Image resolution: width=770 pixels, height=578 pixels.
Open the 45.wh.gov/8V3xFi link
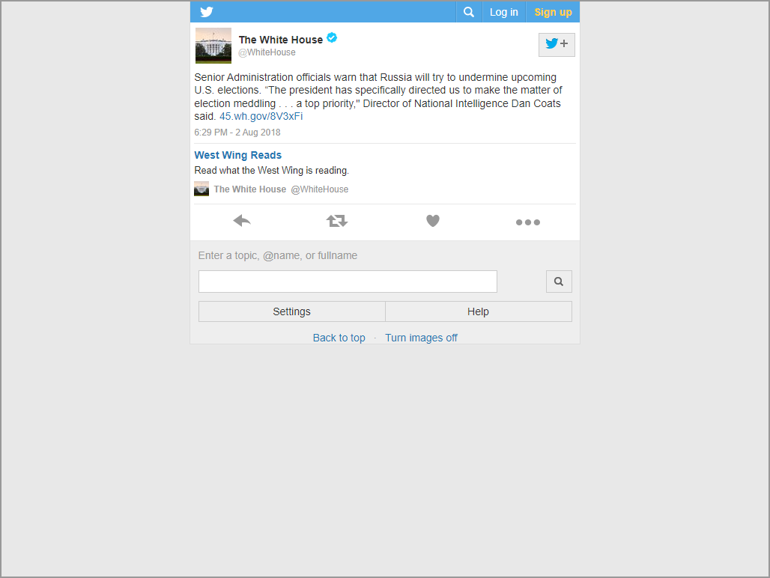pos(261,116)
